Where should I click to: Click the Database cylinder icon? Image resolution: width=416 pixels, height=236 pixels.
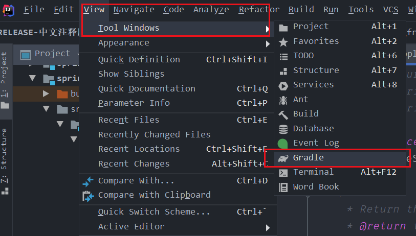283,129
